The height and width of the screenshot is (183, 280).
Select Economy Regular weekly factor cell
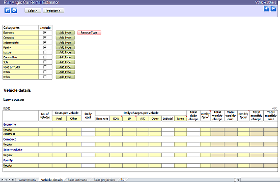point(205,129)
